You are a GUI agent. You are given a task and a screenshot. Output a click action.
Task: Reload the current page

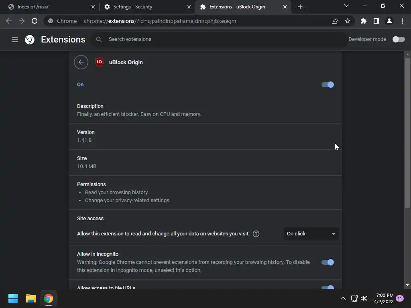tap(35, 21)
